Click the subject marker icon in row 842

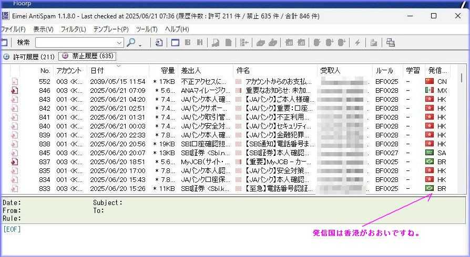point(239,108)
